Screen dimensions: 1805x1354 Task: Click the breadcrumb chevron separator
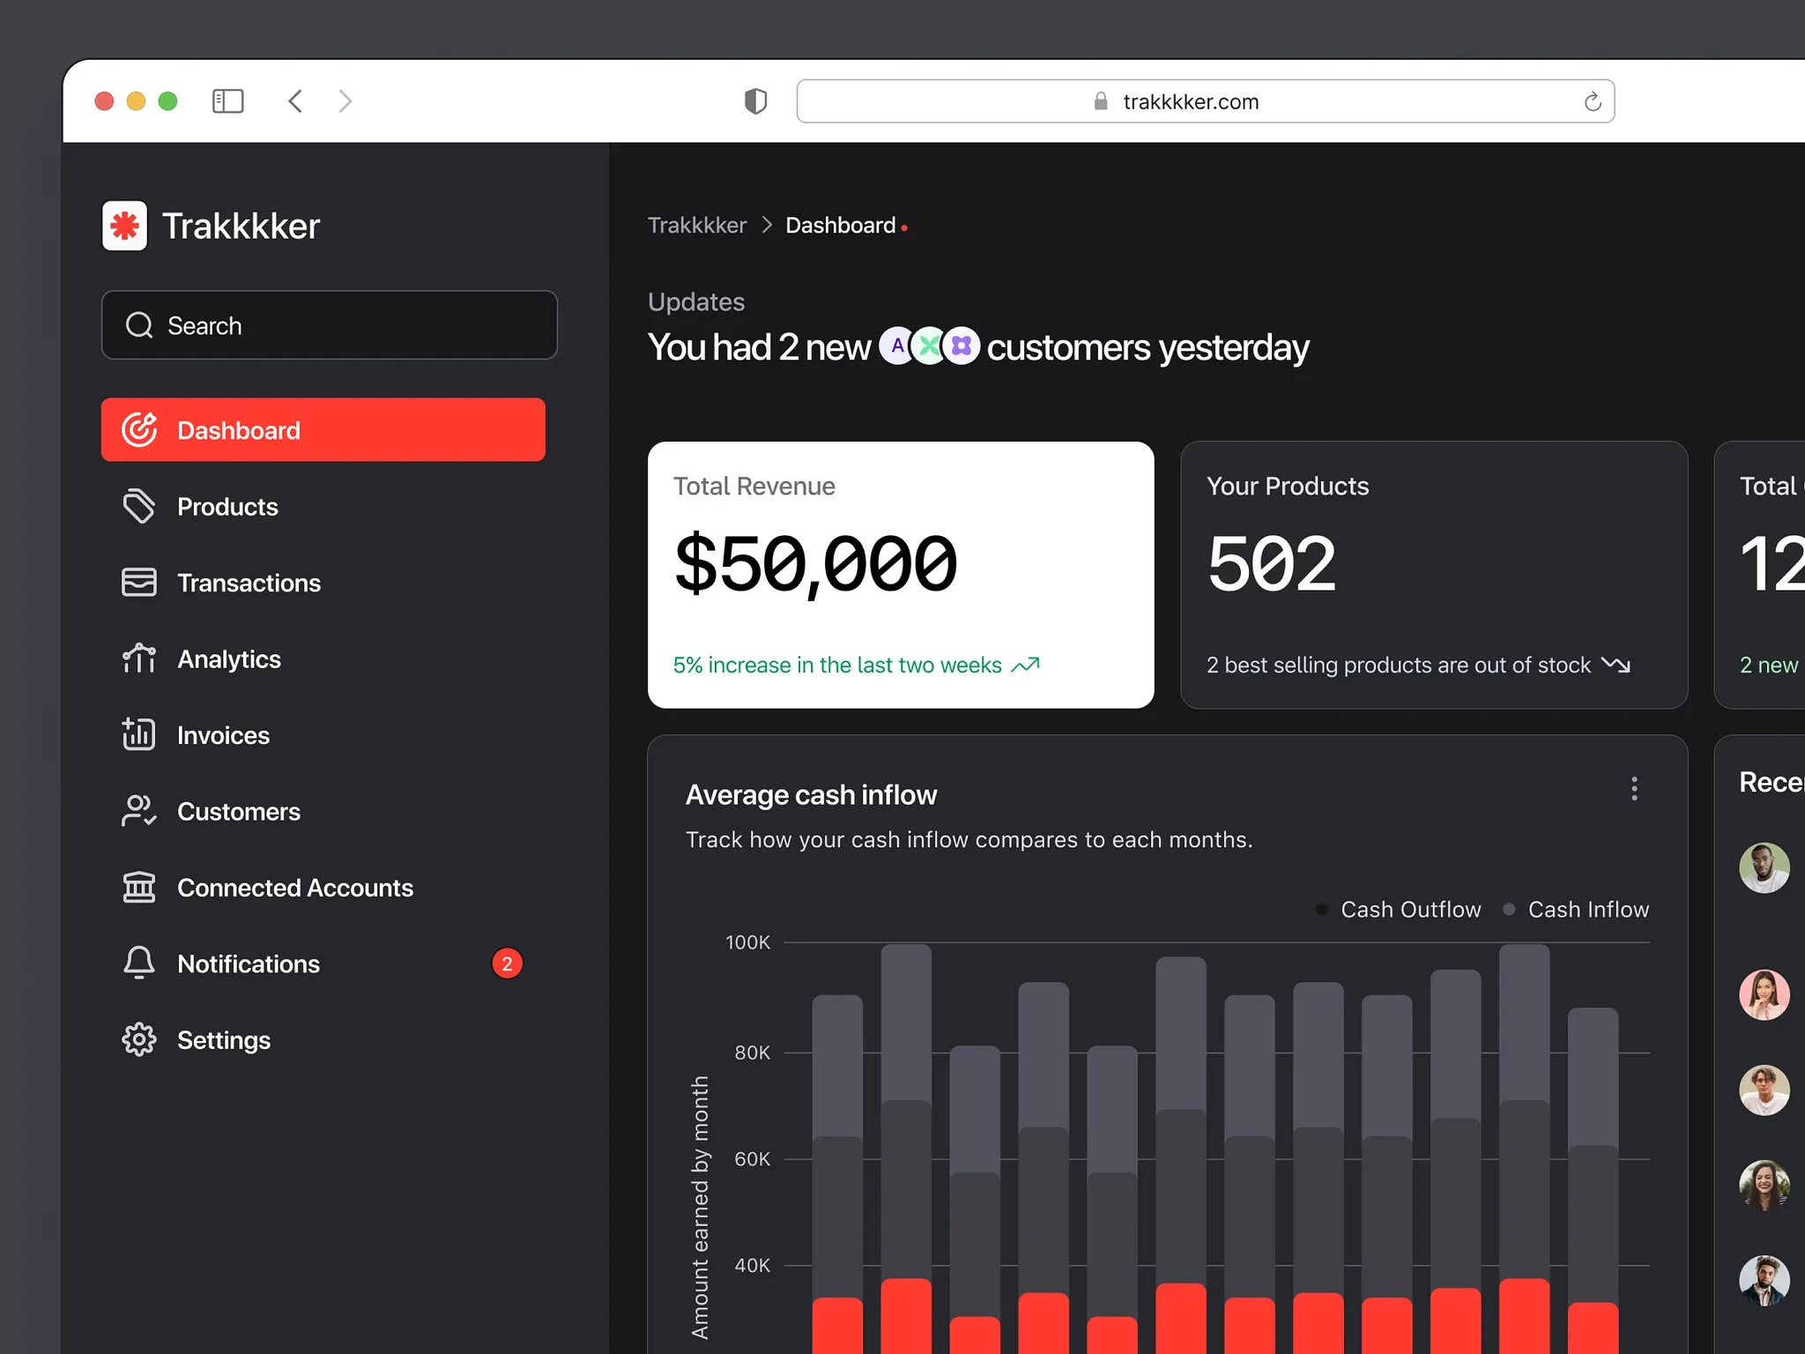(767, 226)
